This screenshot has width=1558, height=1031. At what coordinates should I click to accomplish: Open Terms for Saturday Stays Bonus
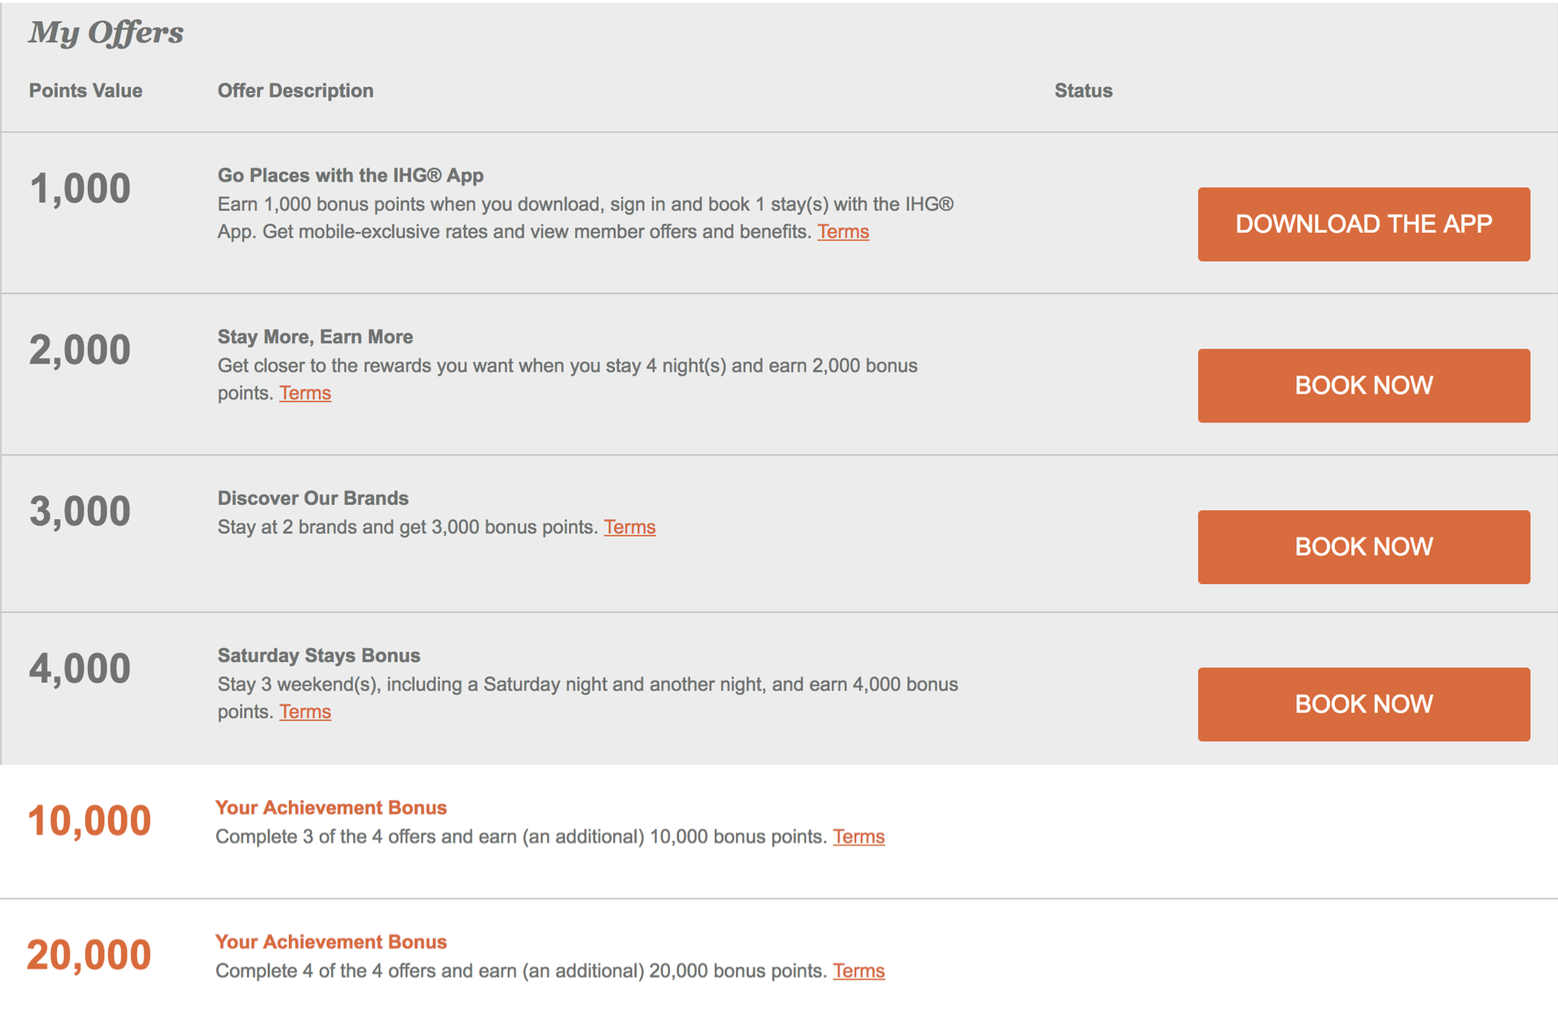pos(305,712)
